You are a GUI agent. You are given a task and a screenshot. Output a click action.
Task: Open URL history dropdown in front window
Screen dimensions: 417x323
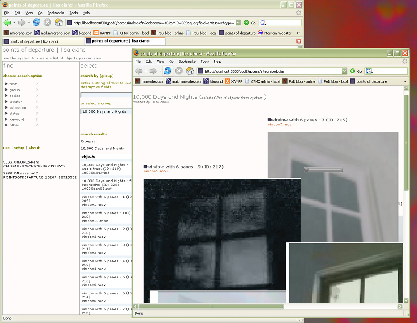click(x=344, y=71)
